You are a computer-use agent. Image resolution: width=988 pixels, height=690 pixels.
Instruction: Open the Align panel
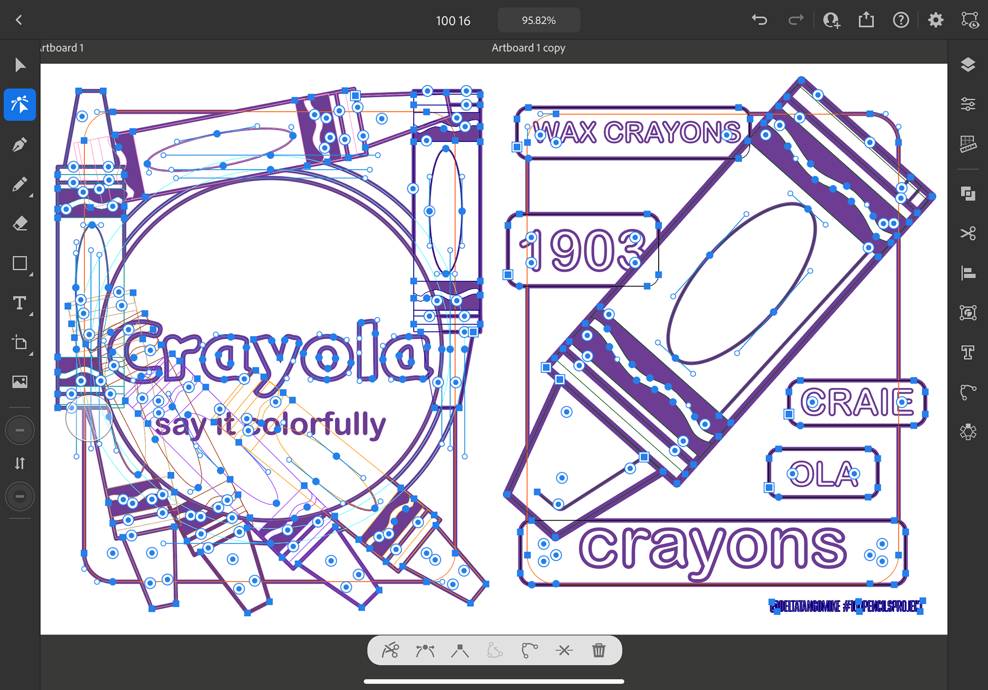968,273
